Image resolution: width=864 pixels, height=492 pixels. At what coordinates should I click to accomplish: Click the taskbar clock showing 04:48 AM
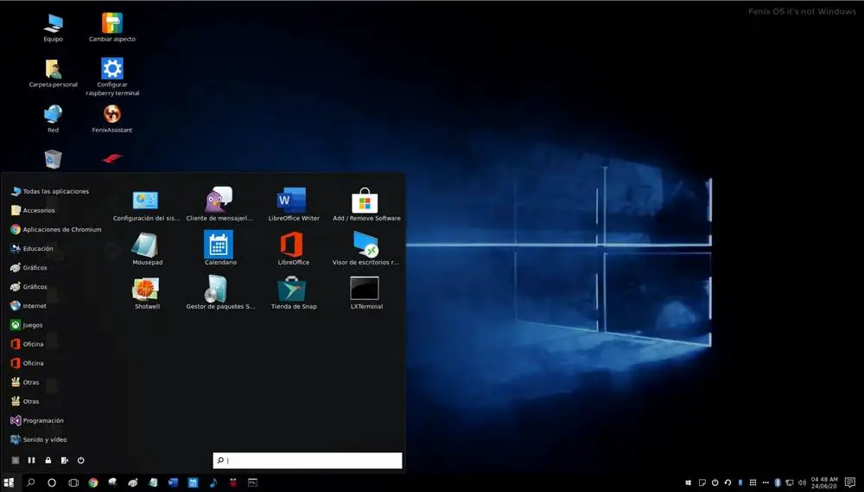coord(824,482)
